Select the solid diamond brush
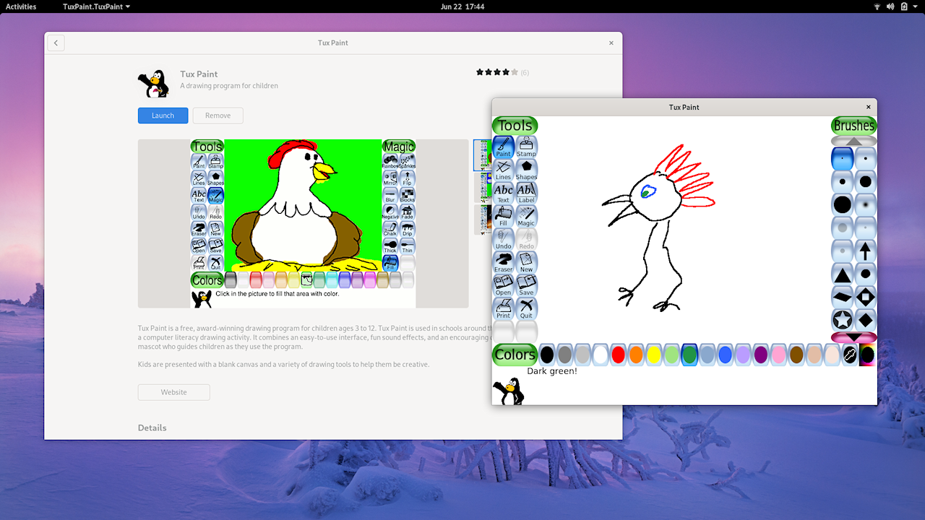Viewport: 925px width, 520px height. (x=865, y=320)
